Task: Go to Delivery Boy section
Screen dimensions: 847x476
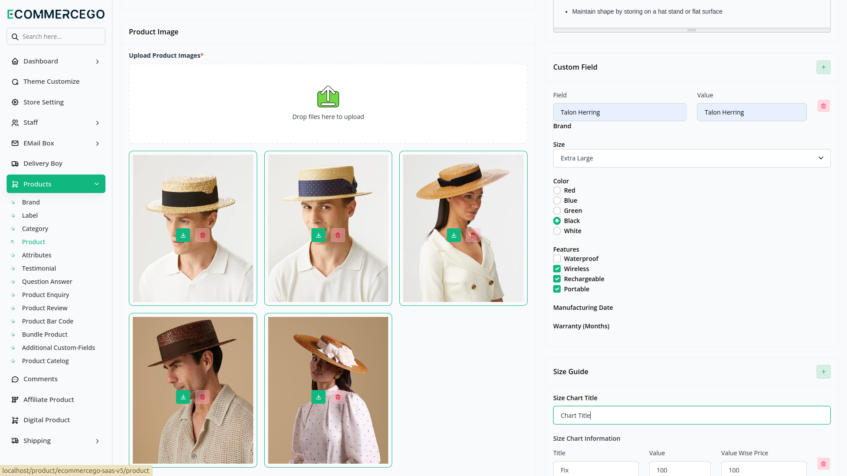Action: pyautogui.click(x=43, y=164)
